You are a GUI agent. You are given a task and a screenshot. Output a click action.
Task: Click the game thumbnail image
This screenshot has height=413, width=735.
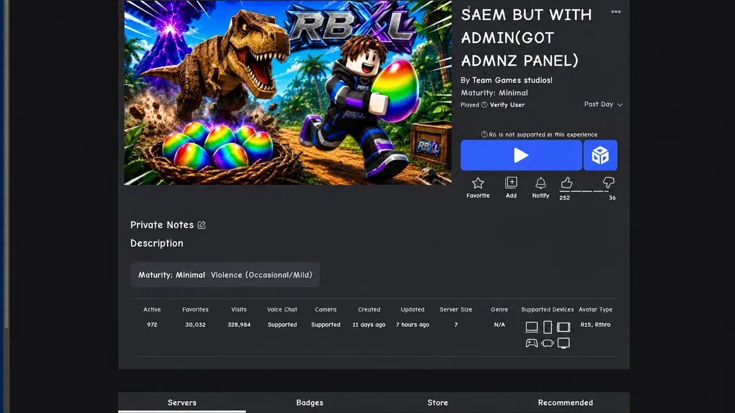point(288,92)
